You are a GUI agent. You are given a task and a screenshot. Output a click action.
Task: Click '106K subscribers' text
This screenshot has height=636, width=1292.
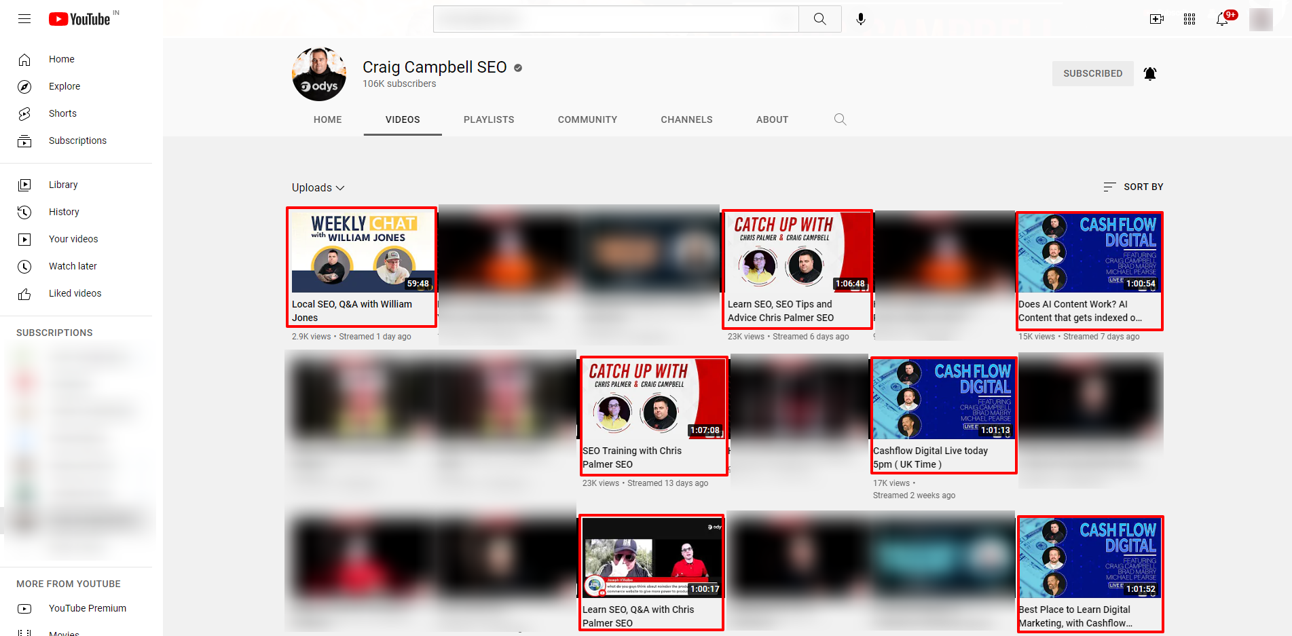click(399, 83)
